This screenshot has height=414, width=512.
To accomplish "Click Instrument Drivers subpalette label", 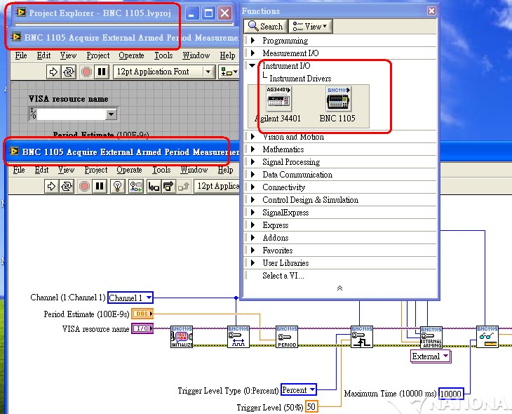I will (x=300, y=79).
